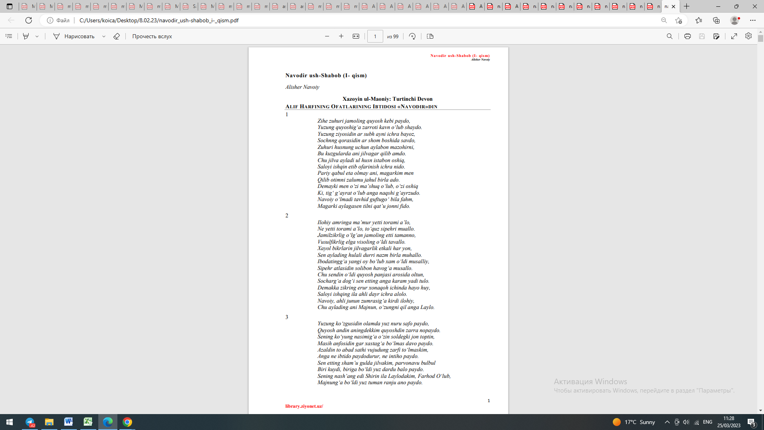Click the page number field
Image resolution: width=764 pixels, height=430 pixels.
click(375, 36)
